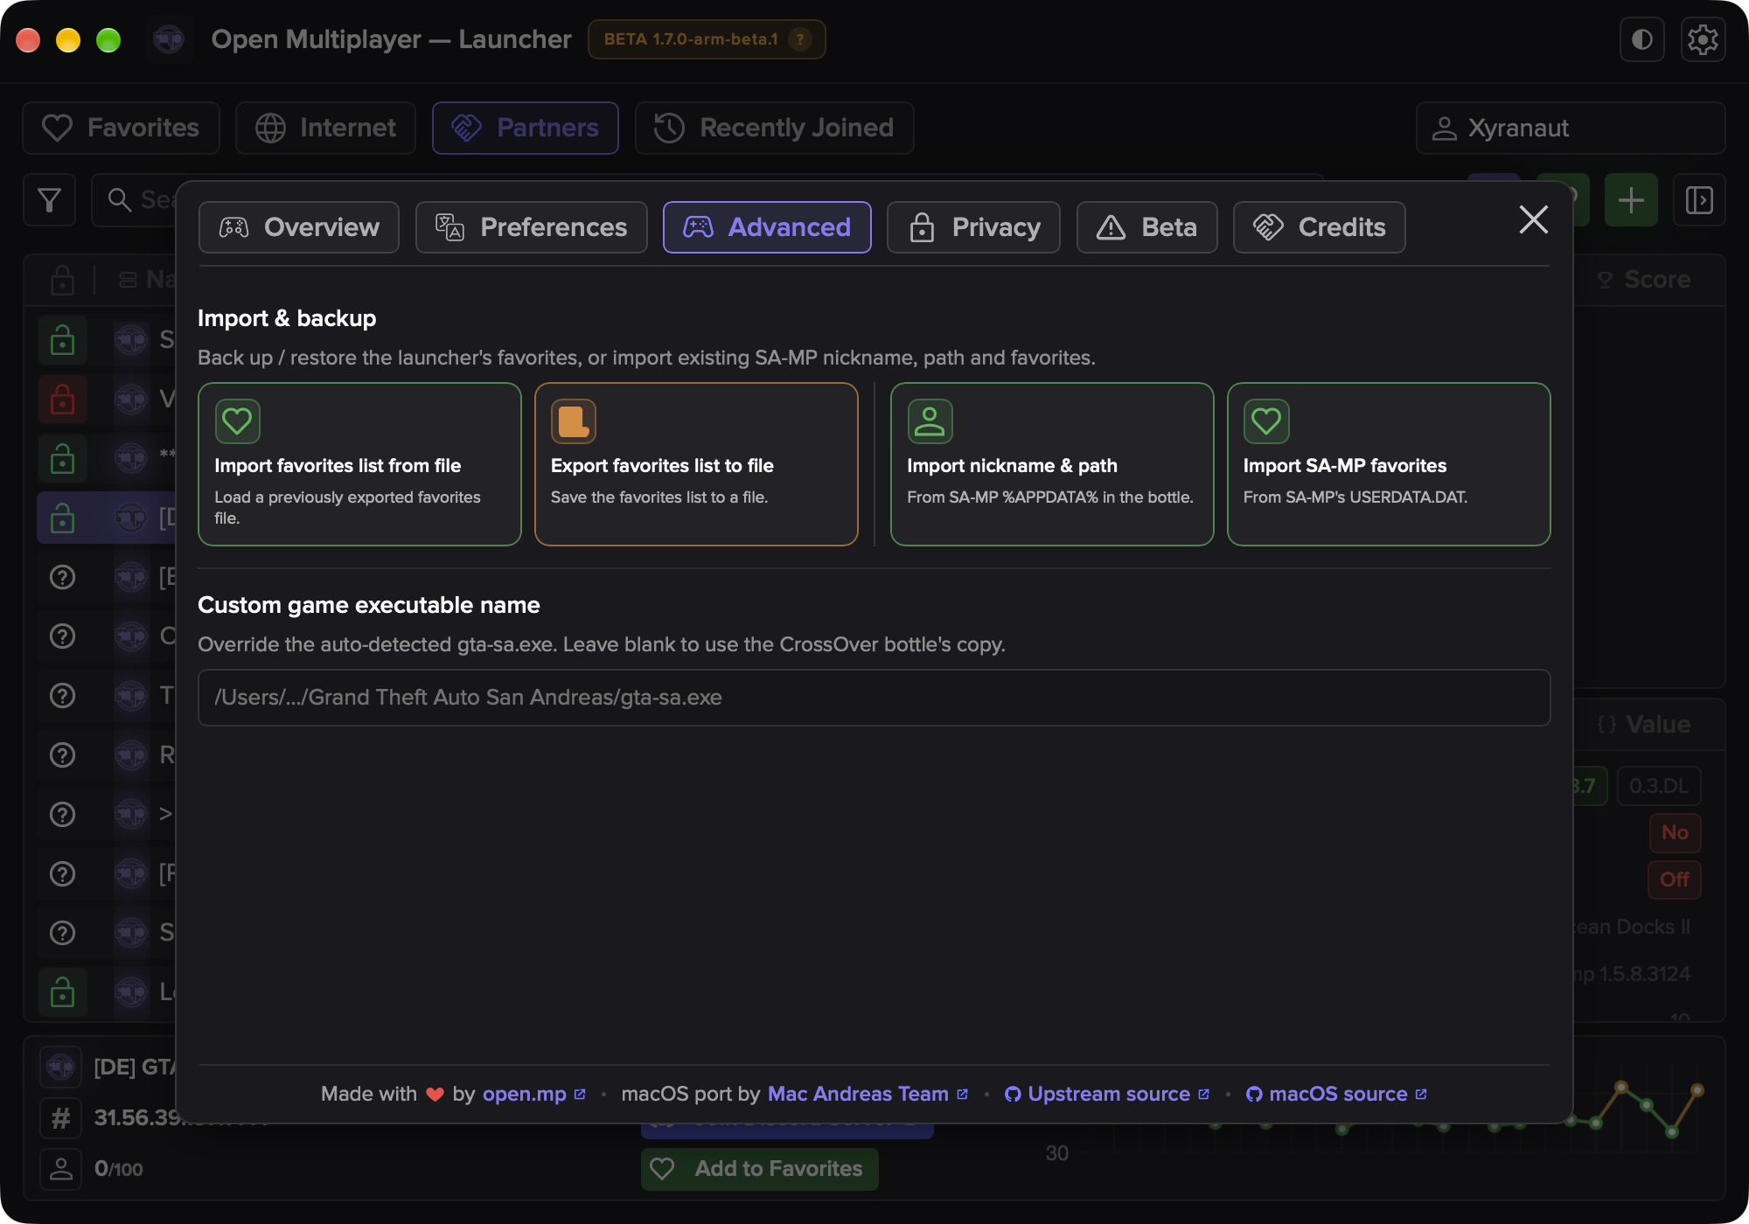This screenshot has width=1749, height=1224.
Task: Click the red locked server row icon
Action: point(62,400)
